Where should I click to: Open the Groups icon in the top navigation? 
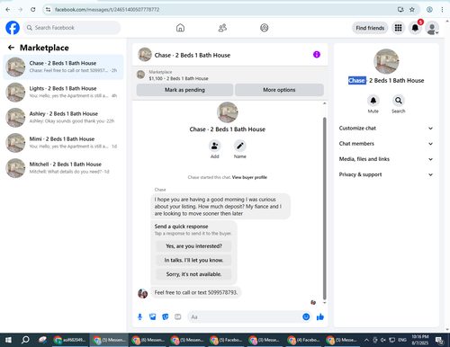pos(265,28)
